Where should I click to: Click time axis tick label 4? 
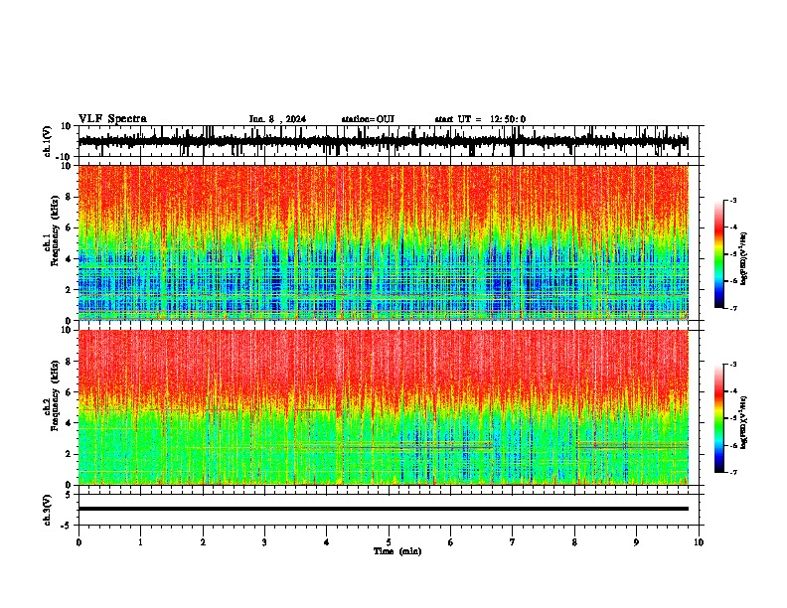(x=327, y=542)
